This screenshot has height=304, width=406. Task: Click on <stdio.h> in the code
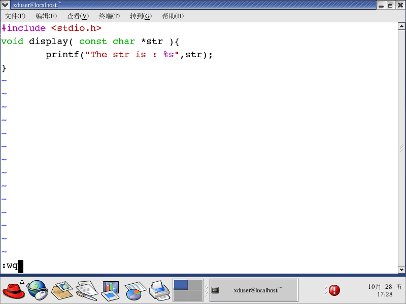pyautogui.click(x=77, y=28)
